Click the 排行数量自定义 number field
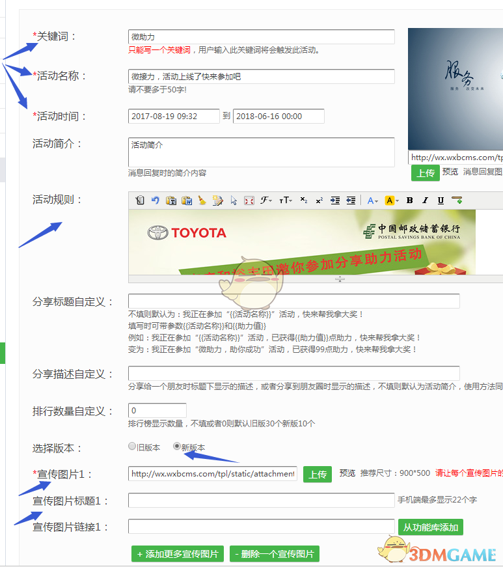The height and width of the screenshot is (567, 503). [157, 410]
